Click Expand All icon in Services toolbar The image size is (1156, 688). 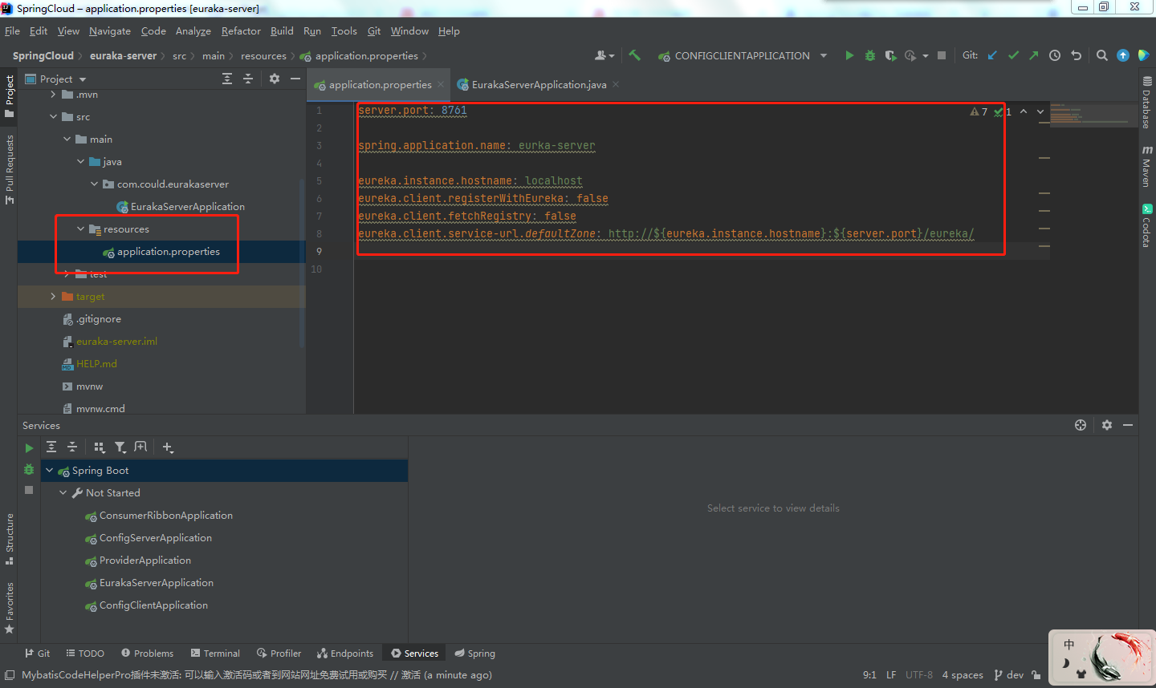pos(51,447)
